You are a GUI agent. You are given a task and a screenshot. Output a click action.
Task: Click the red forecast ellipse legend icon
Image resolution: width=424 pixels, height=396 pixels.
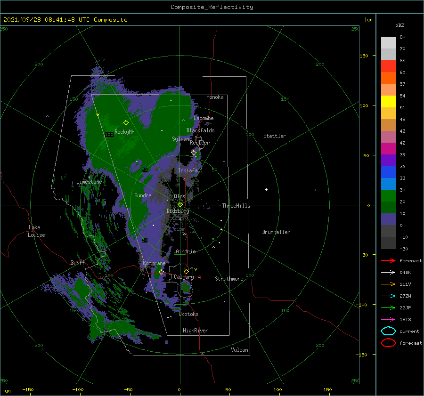point(388,343)
